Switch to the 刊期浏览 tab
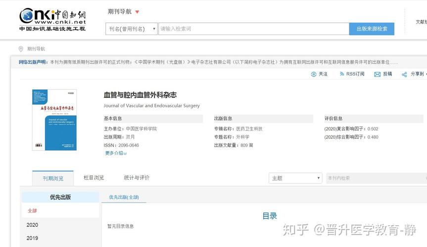The height and width of the screenshot is (247, 427). click(x=53, y=178)
